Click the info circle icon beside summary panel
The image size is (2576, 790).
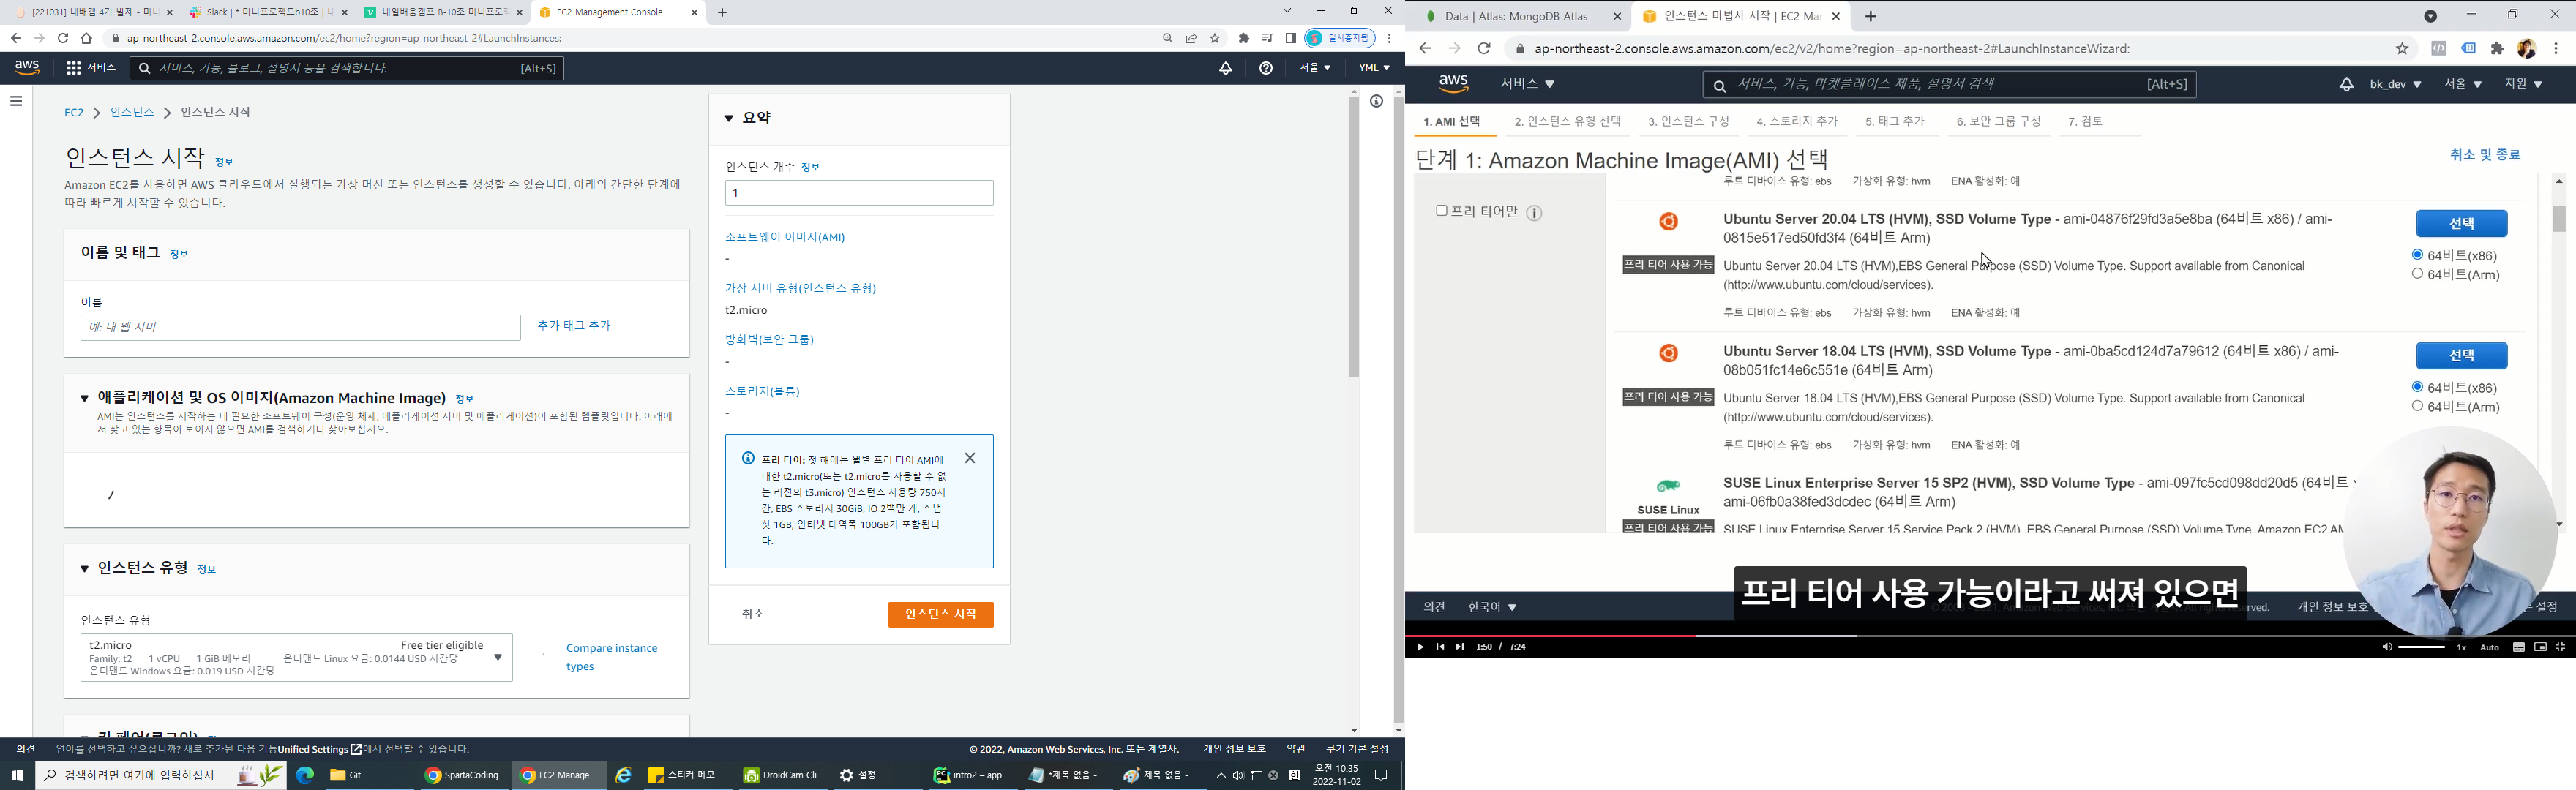(1377, 101)
